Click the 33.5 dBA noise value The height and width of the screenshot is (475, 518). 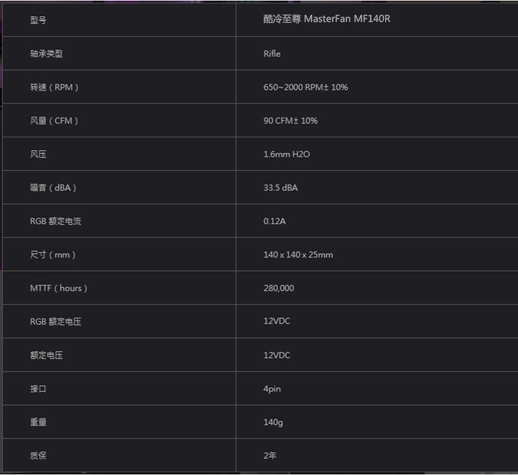click(x=280, y=188)
